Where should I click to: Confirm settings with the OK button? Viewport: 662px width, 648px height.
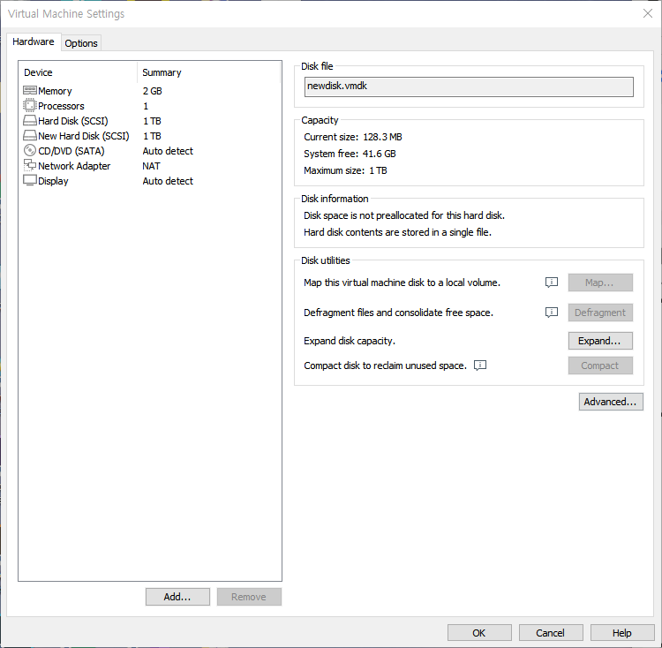[479, 633]
